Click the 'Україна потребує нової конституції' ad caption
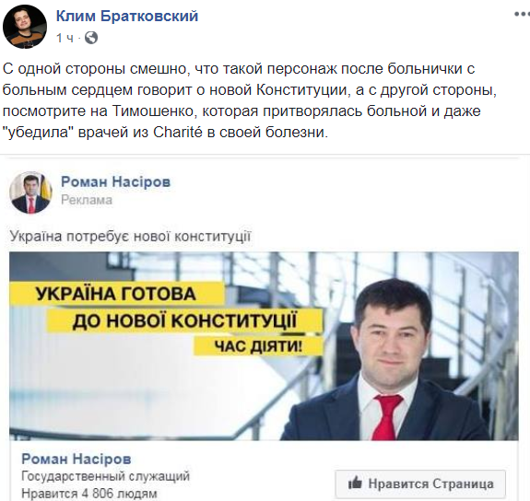 tap(130, 236)
